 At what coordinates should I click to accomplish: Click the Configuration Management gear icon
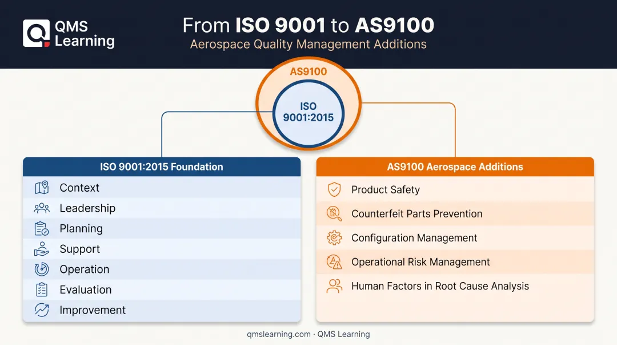pyautogui.click(x=334, y=238)
